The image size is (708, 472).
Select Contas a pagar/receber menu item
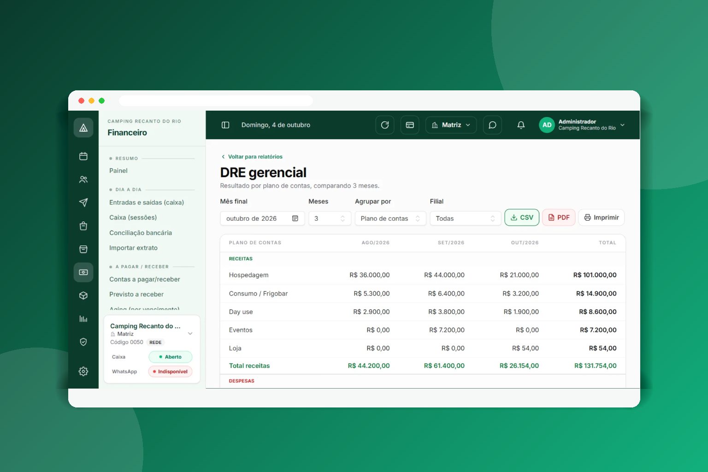[x=145, y=279]
